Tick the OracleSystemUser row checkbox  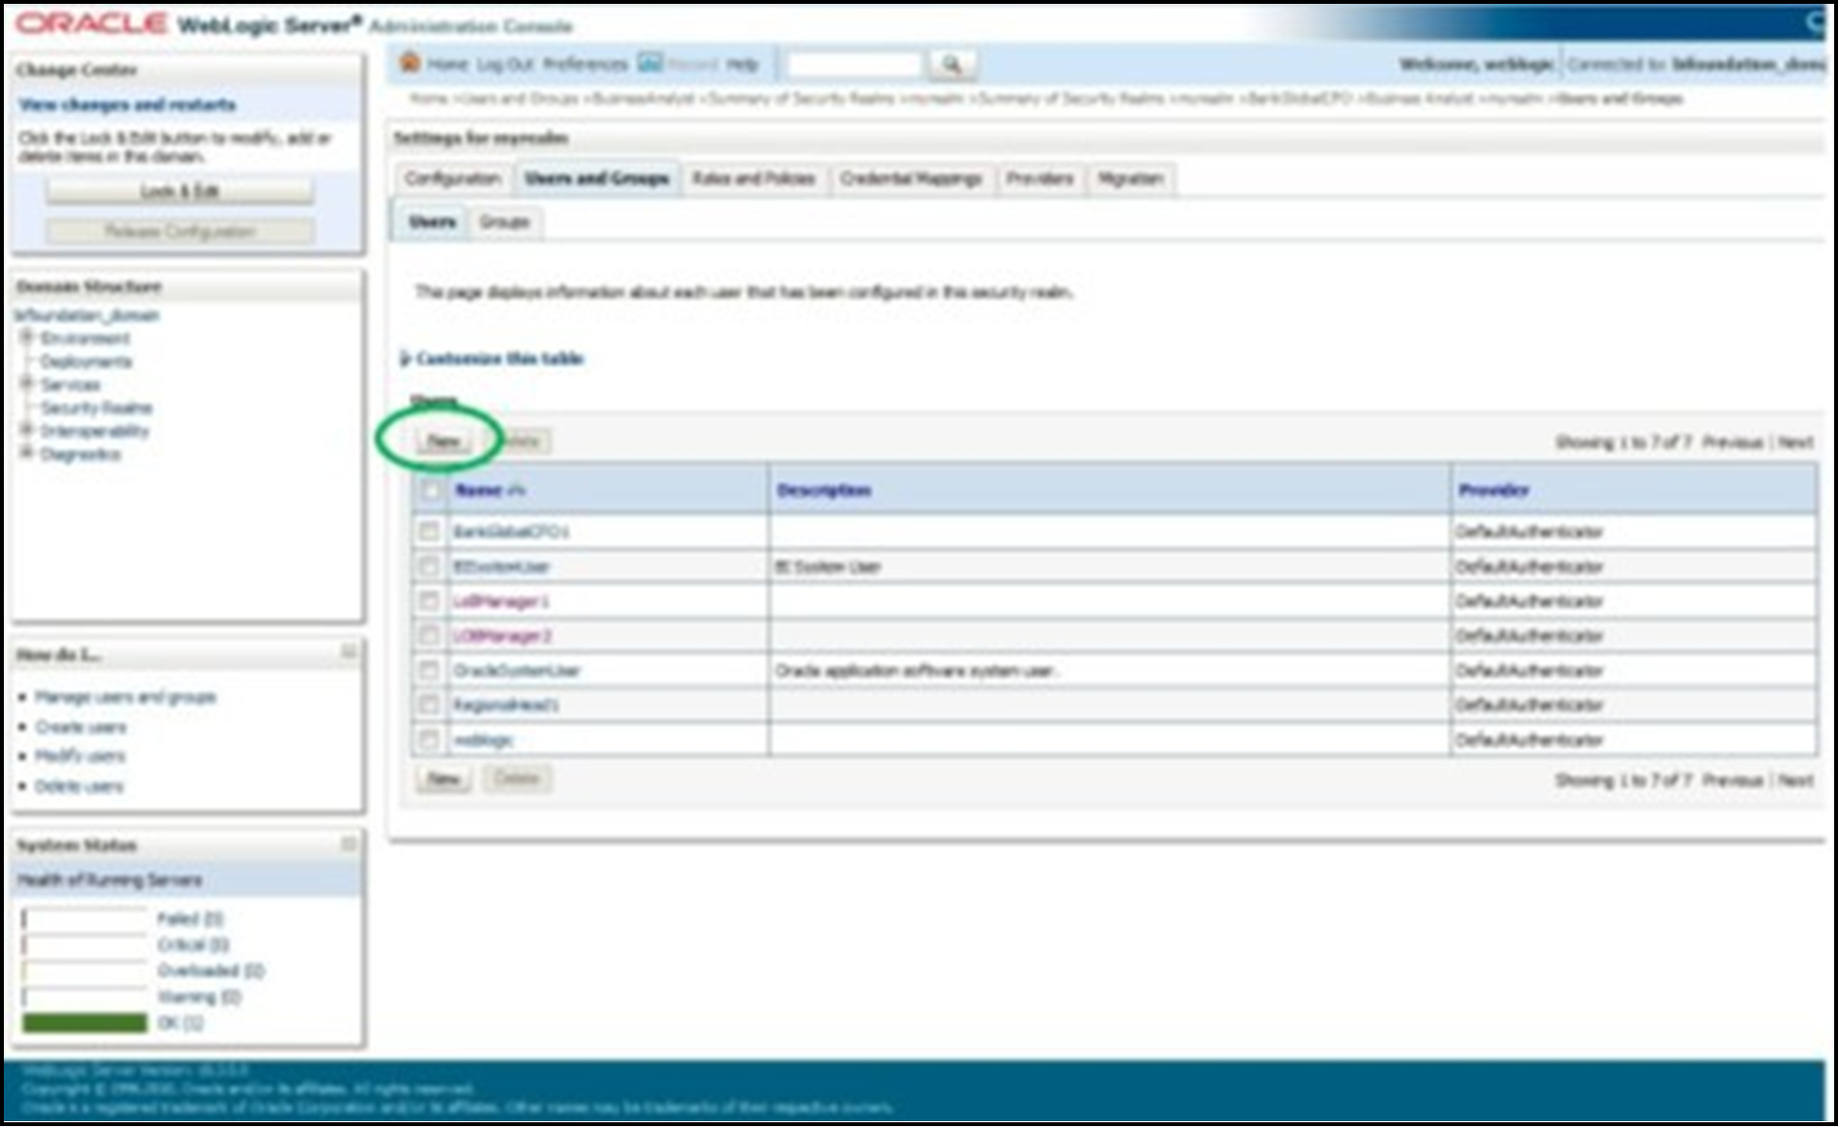[x=429, y=670]
